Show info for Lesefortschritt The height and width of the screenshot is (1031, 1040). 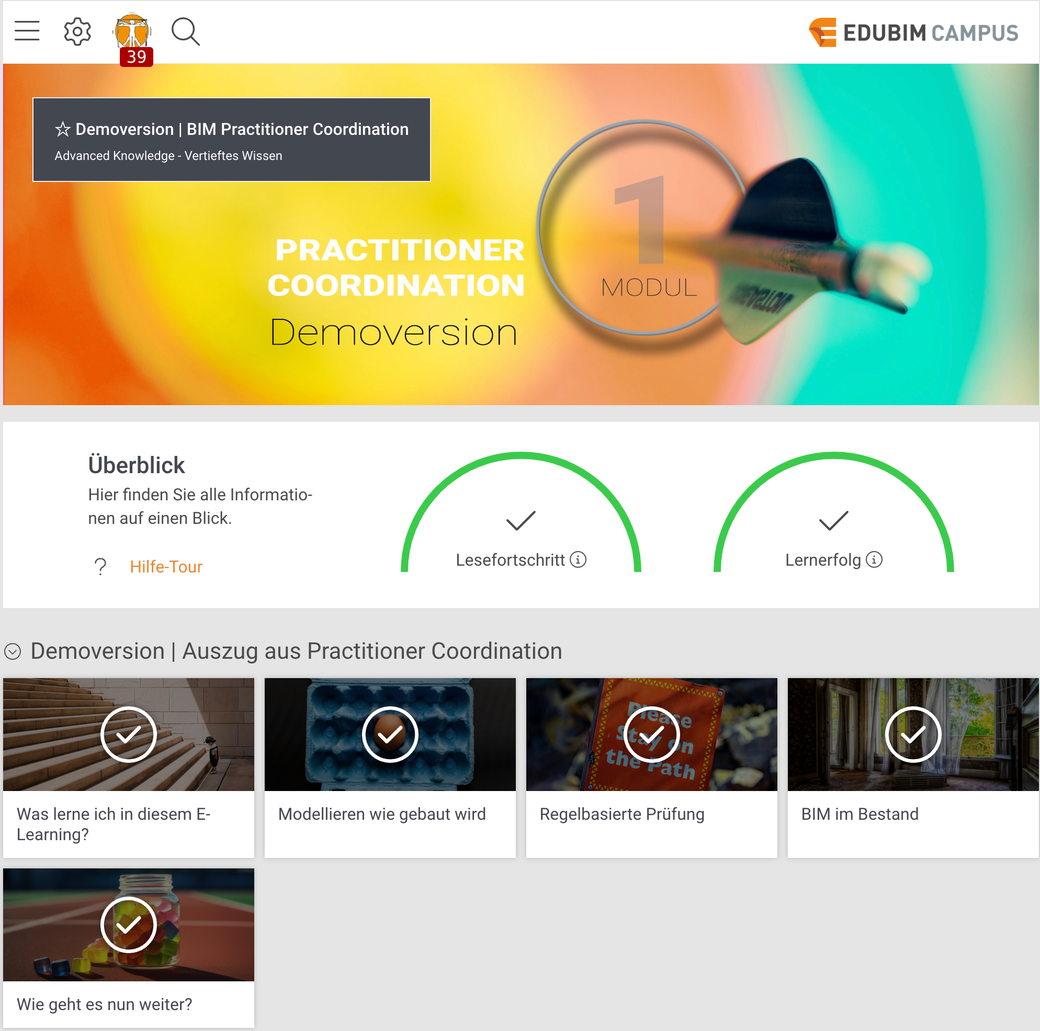[x=578, y=559]
